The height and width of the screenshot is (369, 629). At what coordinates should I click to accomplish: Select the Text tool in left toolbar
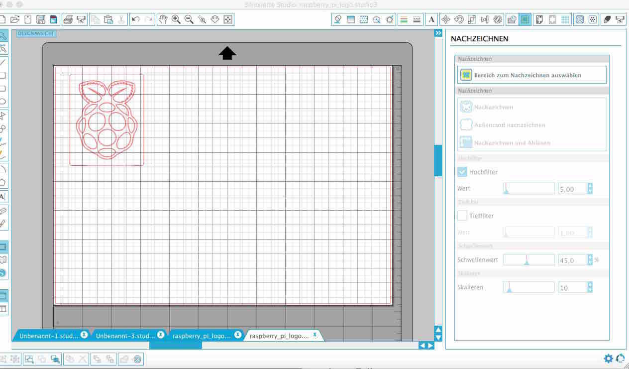(3, 196)
